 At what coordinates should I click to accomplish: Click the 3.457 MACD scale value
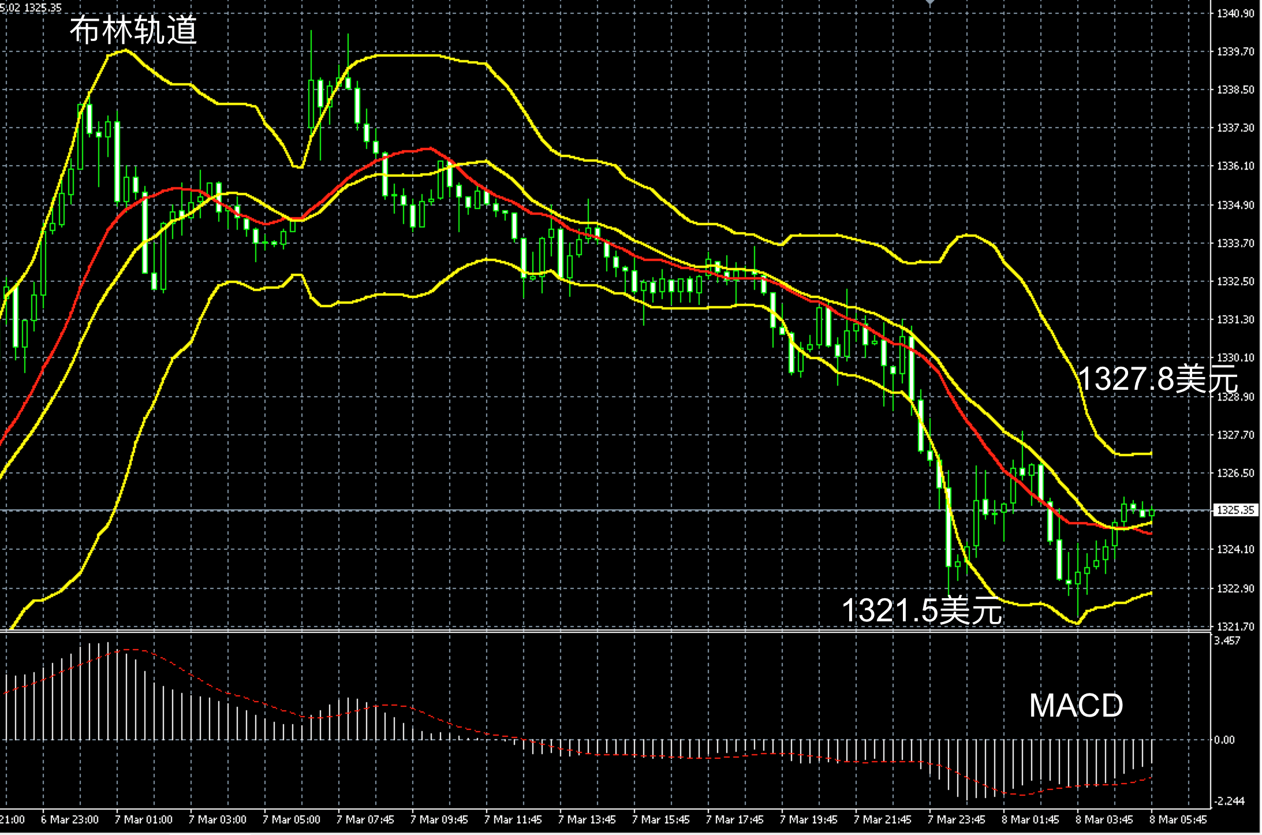(x=1227, y=641)
